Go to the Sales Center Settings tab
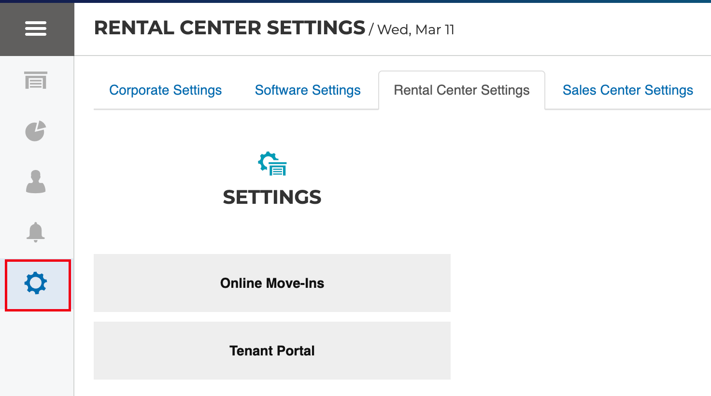Image resolution: width=711 pixels, height=396 pixels. (x=627, y=90)
